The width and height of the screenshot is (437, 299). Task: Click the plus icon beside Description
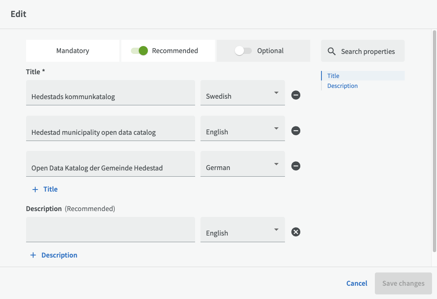coord(33,255)
